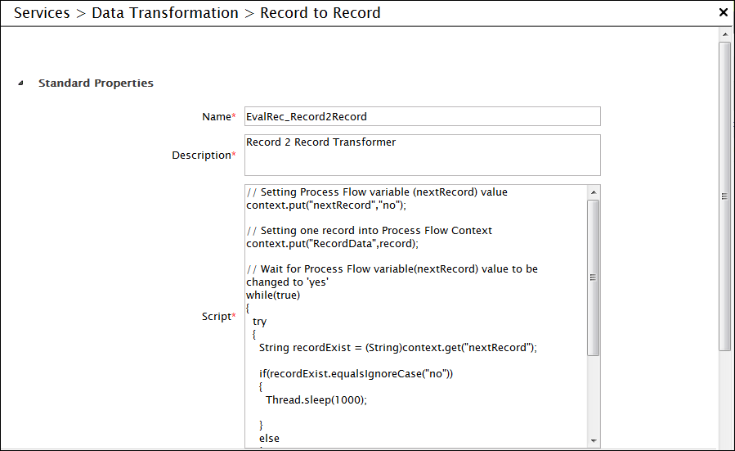
Task: Click the while(true) script line
Action: coord(273,295)
